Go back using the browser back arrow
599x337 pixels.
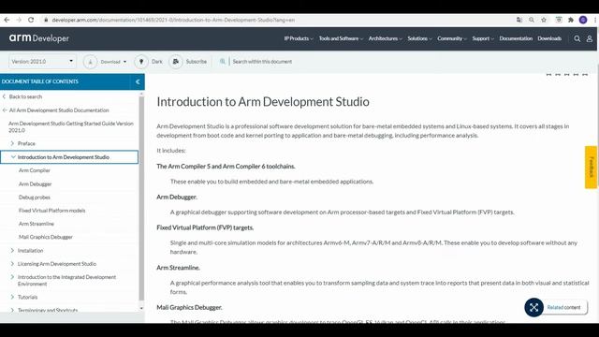(x=7, y=20)
